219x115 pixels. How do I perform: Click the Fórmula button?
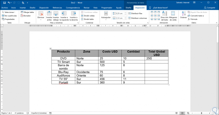click(193, 19)
